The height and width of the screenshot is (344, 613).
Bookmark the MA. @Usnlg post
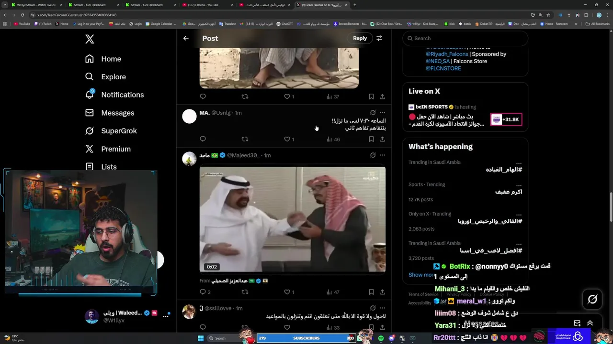tap(371, 139)
